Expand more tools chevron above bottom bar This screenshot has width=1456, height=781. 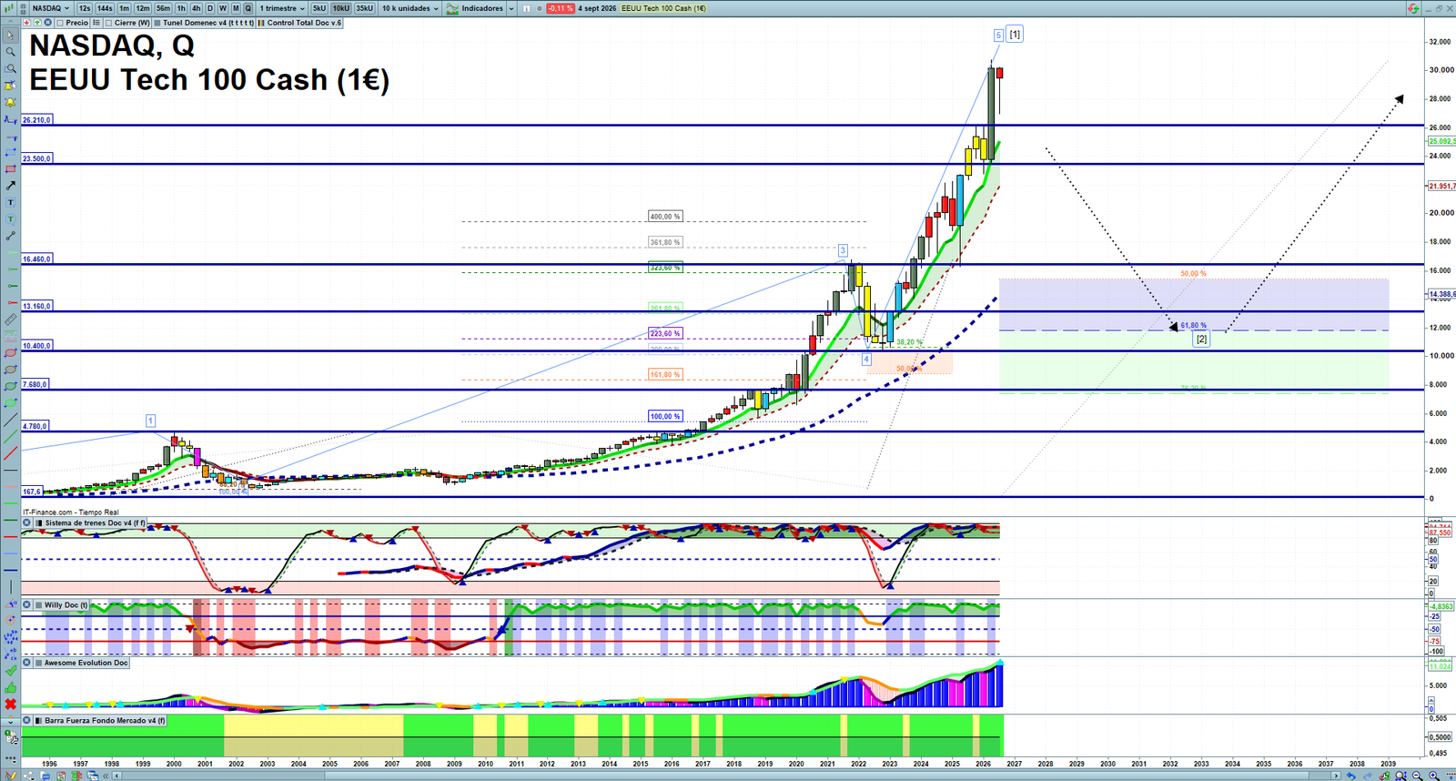[x=10, y=721]
